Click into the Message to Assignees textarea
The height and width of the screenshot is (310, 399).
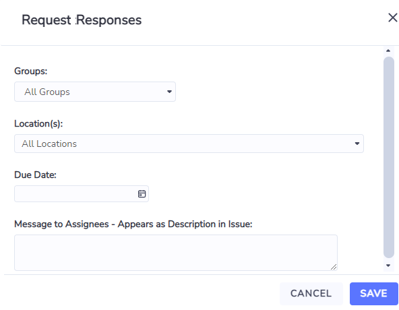coord(176,253)
